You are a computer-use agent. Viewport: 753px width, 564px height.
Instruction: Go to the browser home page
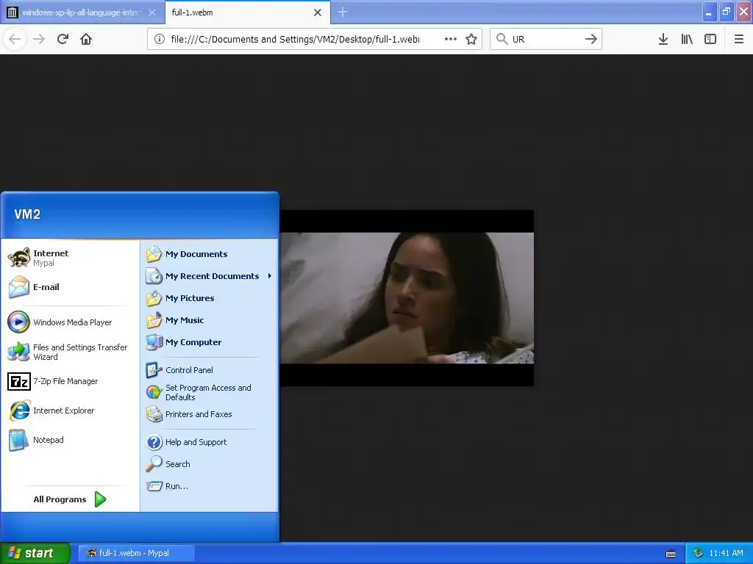[86, 40]
